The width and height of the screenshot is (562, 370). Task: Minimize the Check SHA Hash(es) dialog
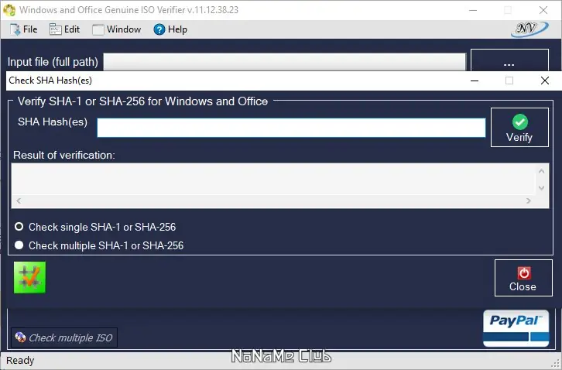tap(475, 81)
